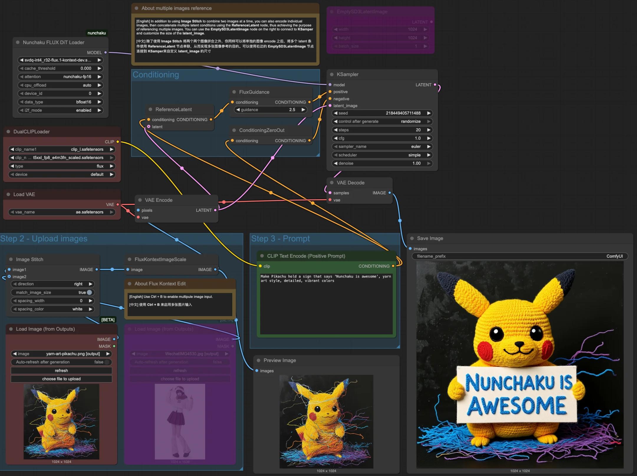Image resolution: width=637 pixels, height=476 pixels.
Task: Open the direction right dropdown in Image Stitch
Action: pyautogui.click(x=53, y=284)
